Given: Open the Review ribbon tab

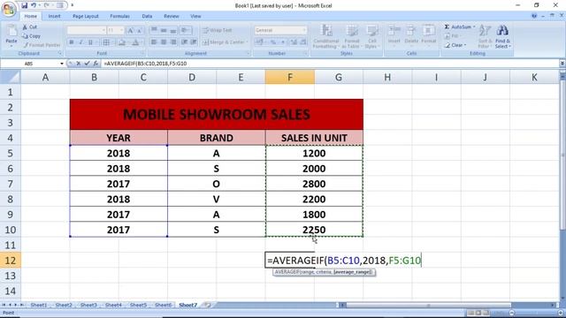Looking at the screenshot, I should point(171,16).
